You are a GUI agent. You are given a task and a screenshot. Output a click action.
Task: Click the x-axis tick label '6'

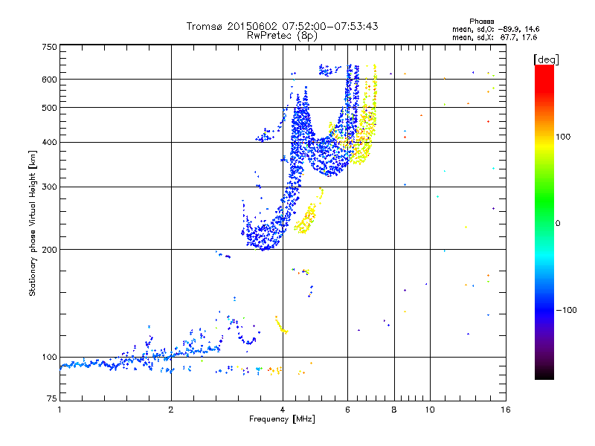click(x=347, y=410)
